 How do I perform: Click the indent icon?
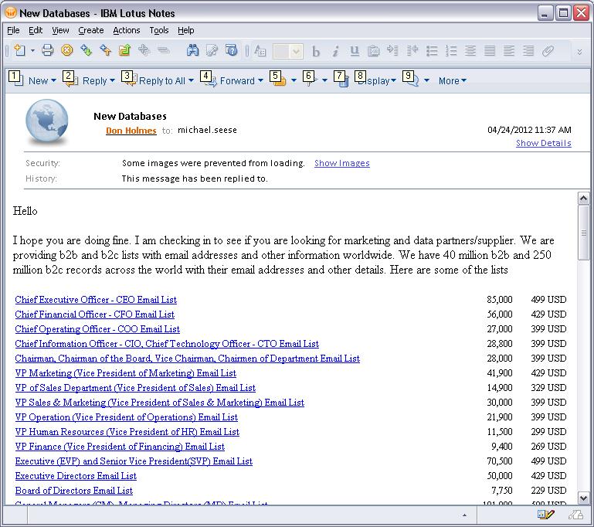coord(392,50)
